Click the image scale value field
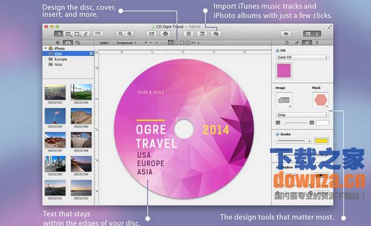Image resolution: width=371 pixels, height=226 pixels. click(x=322, y=123)
